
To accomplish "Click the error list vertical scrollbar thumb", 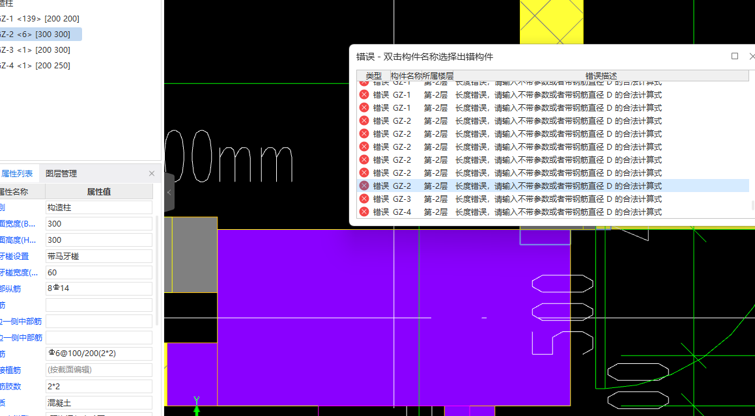I will [752, 206].
